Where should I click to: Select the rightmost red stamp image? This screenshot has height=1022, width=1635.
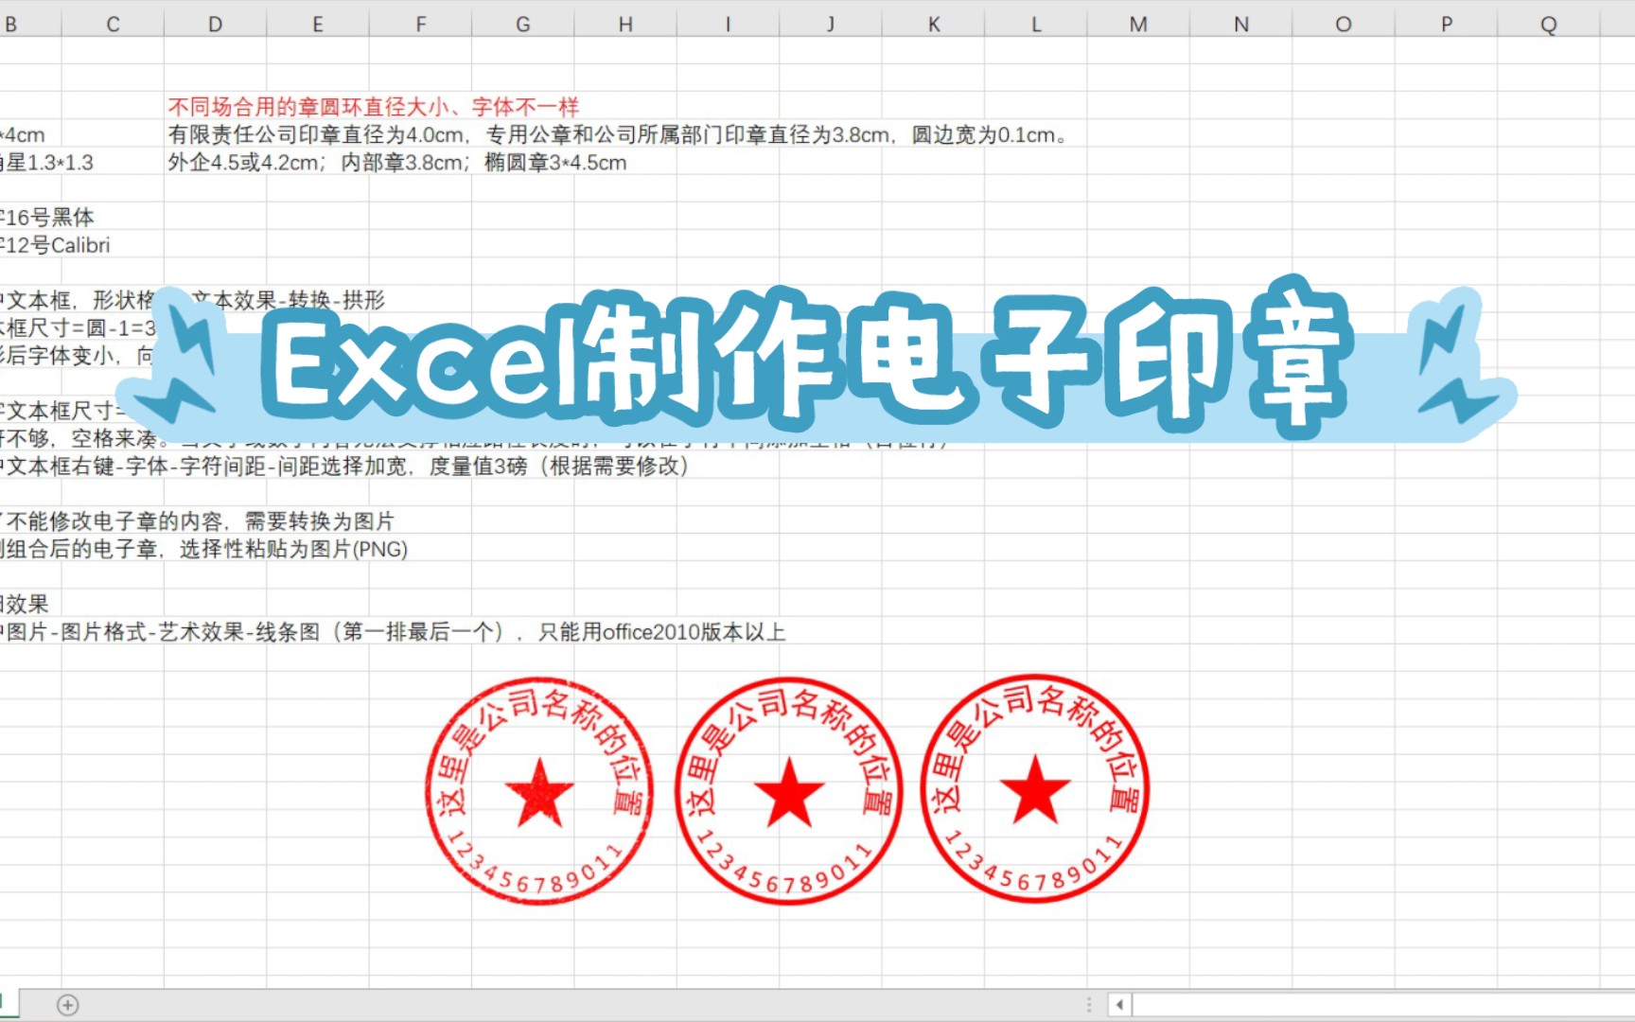tap(1035, 788)
